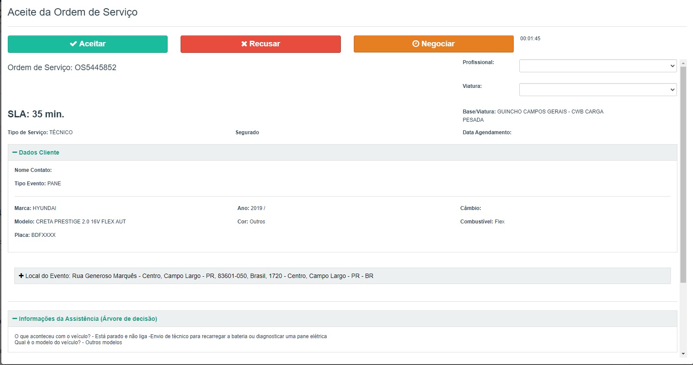Click the X icon on Recusar
The width and height of the screenshot is (693, 365).
tap(244, 44)
